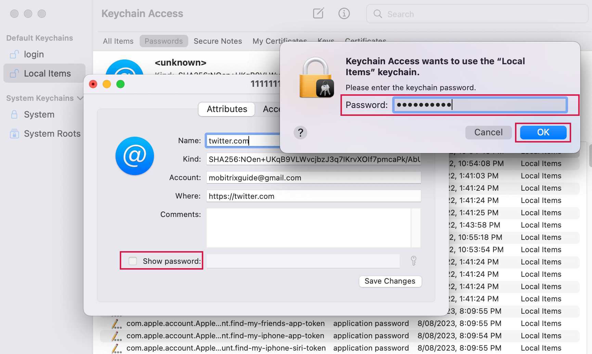Click 8/08/2023, 8:09:54 PM date cell
The height and width of the screenshot is (354, 592).
[459, 336]
